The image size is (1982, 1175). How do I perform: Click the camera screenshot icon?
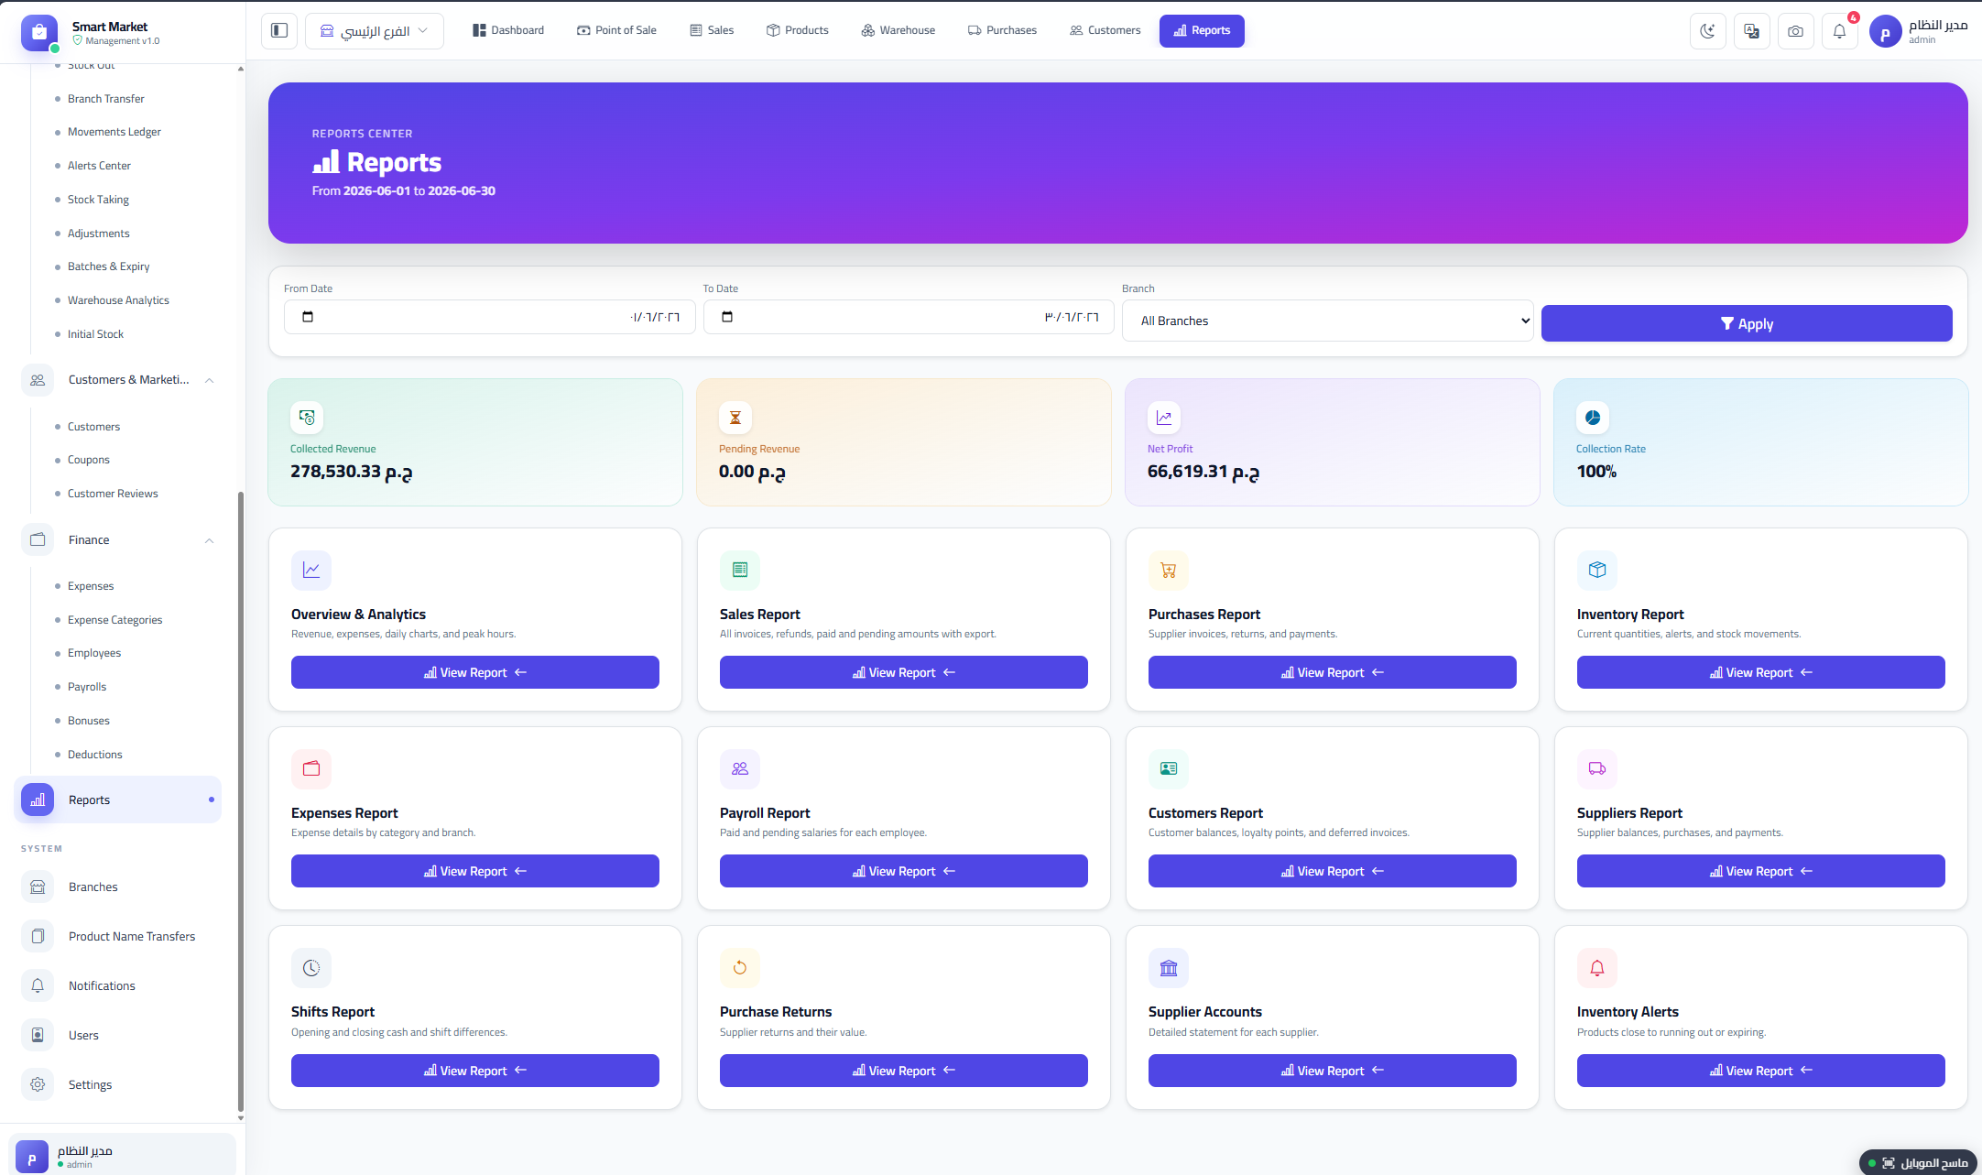click(x=1795, y=31)
